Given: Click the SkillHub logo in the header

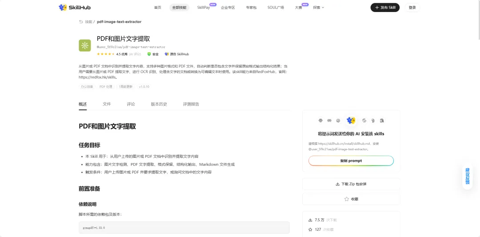Looking at the screenshot, I should tap(74, 8).
